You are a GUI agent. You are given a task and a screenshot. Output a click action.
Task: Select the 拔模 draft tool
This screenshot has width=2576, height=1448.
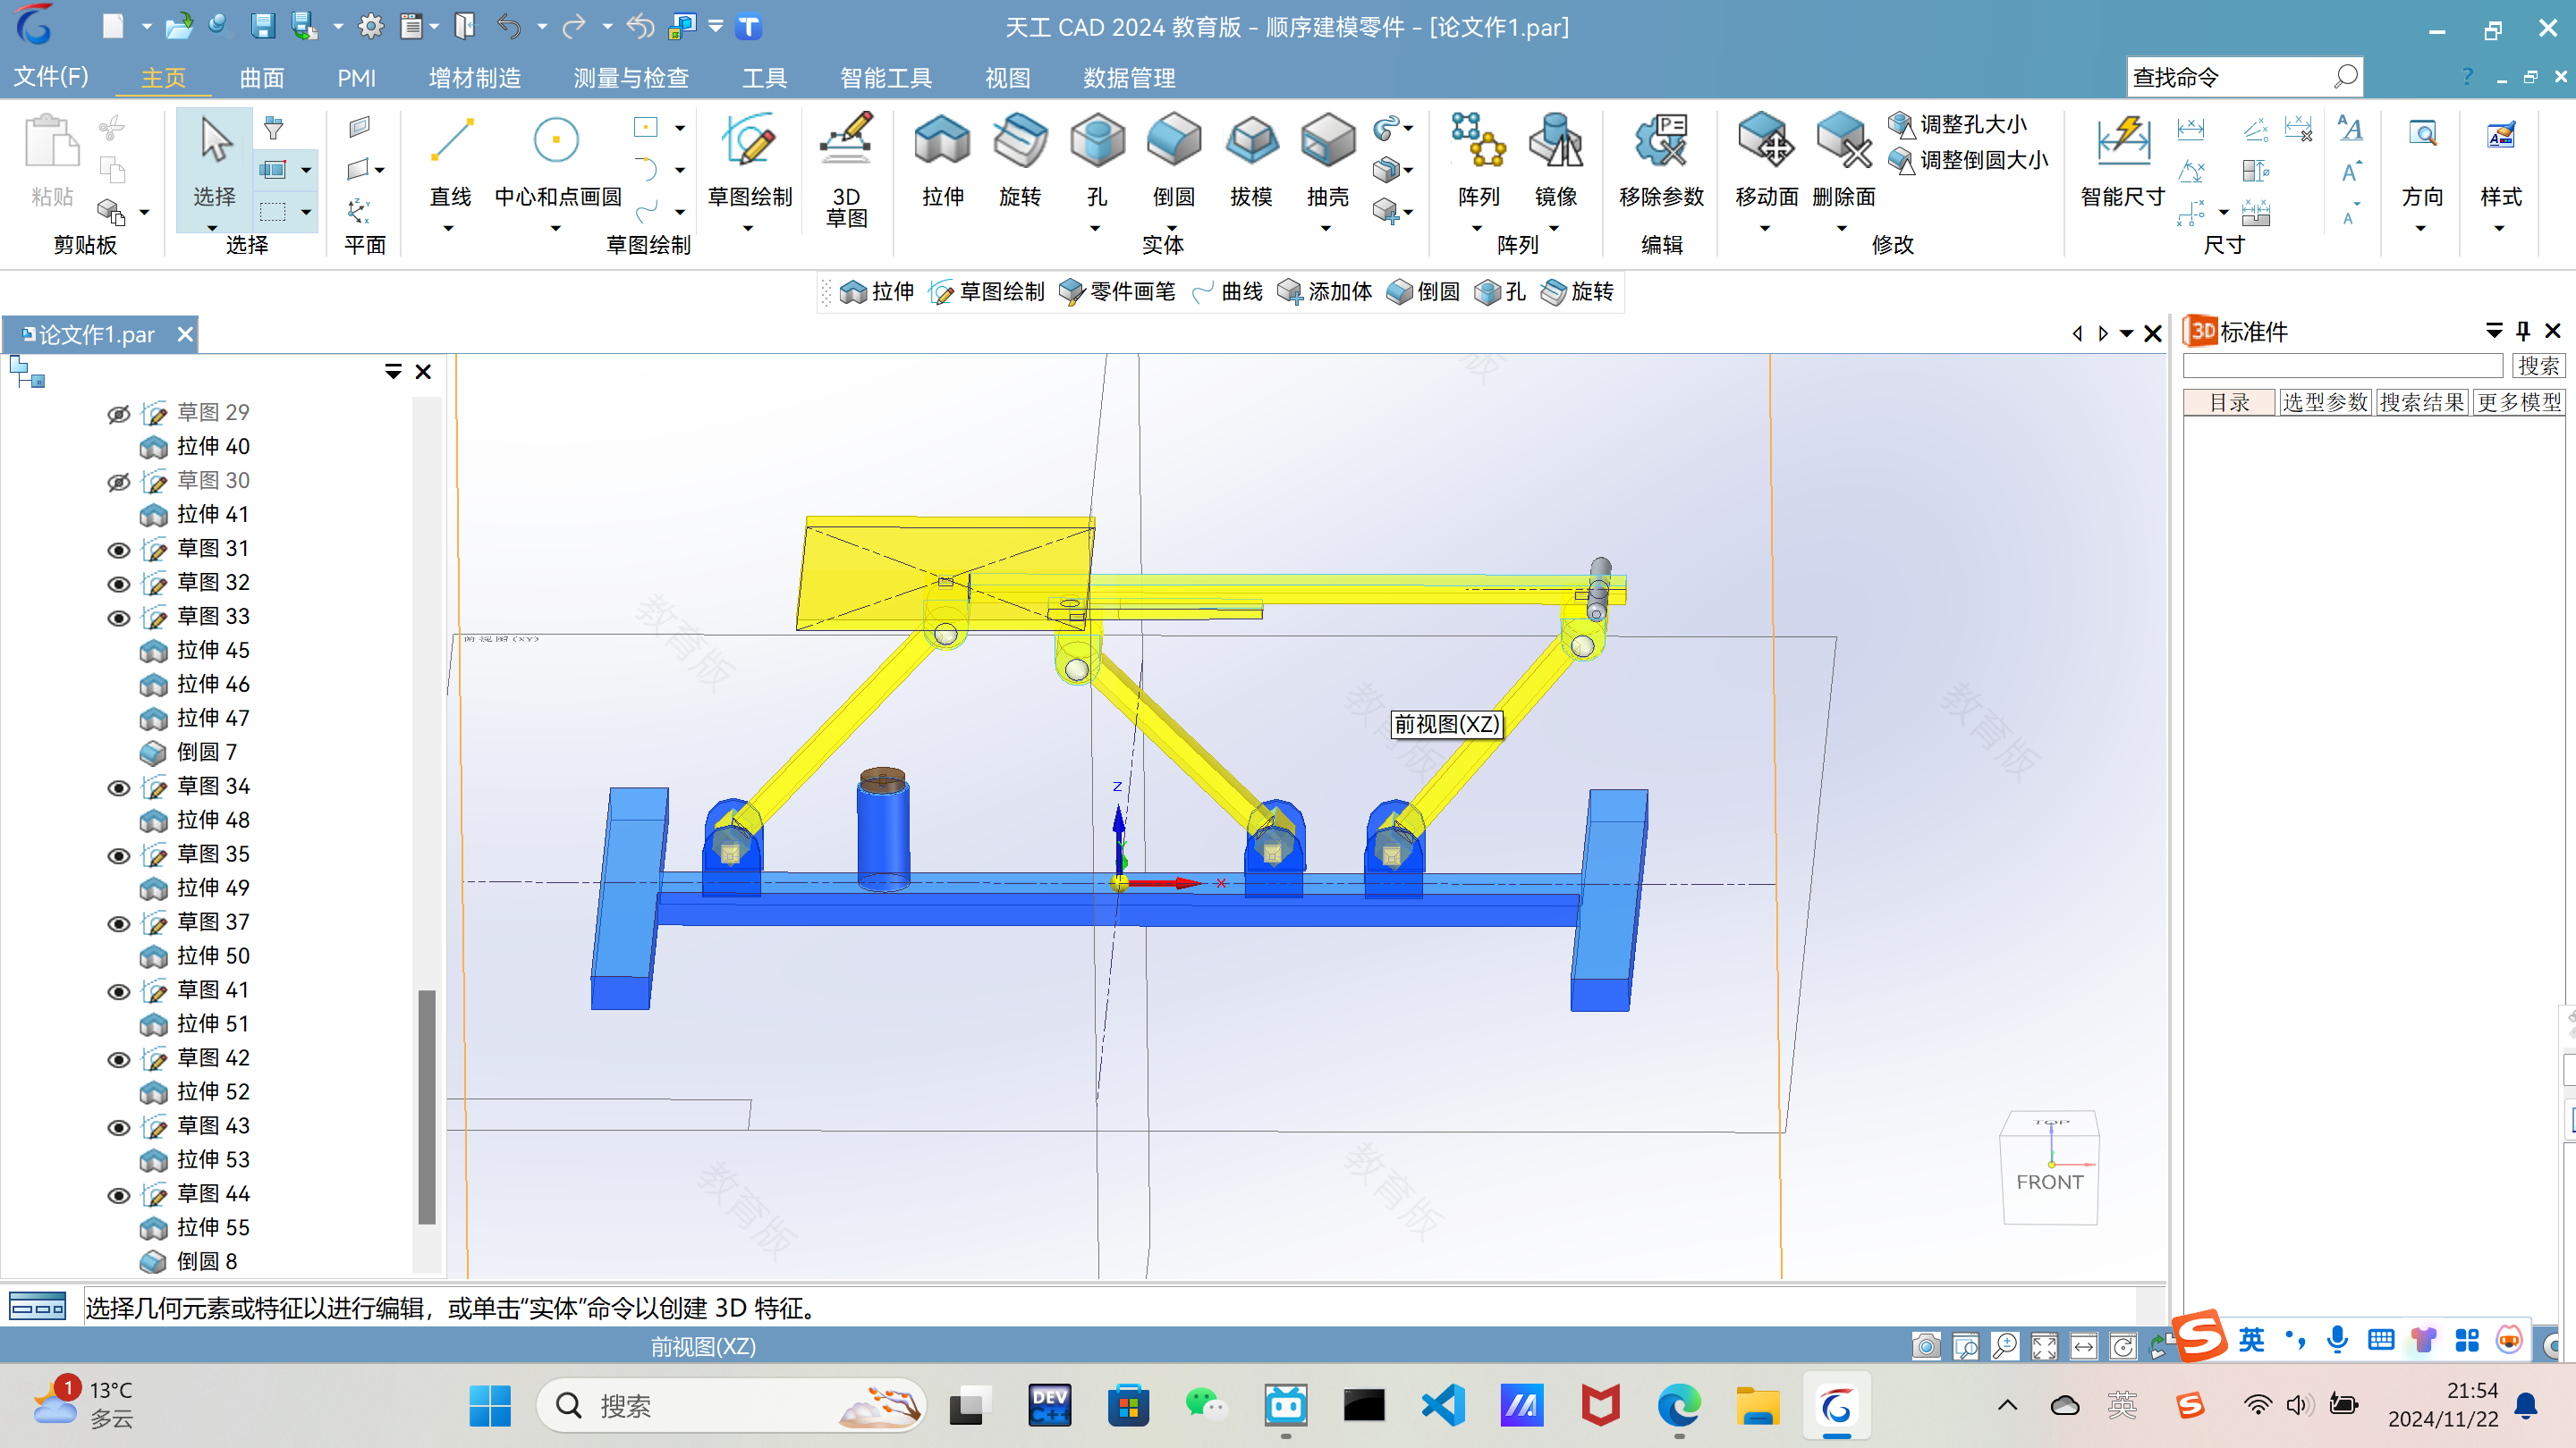1251,160
